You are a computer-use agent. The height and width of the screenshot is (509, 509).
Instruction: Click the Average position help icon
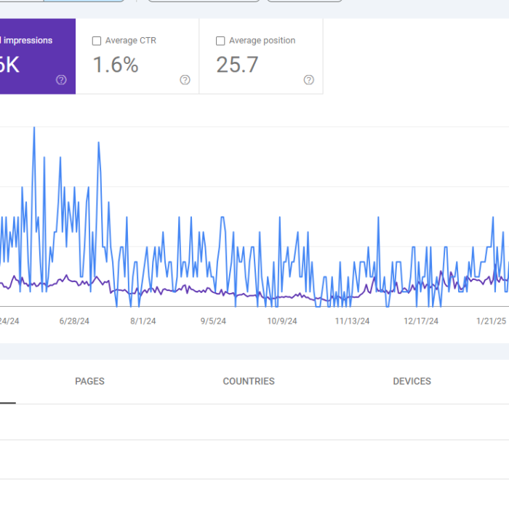(x=308, y=80)
